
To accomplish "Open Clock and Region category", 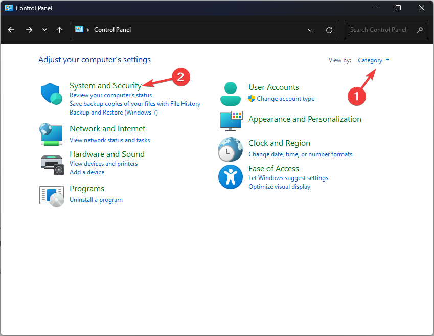I will click(x=279, y=143).
